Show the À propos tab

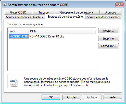[x=110, y=12]
